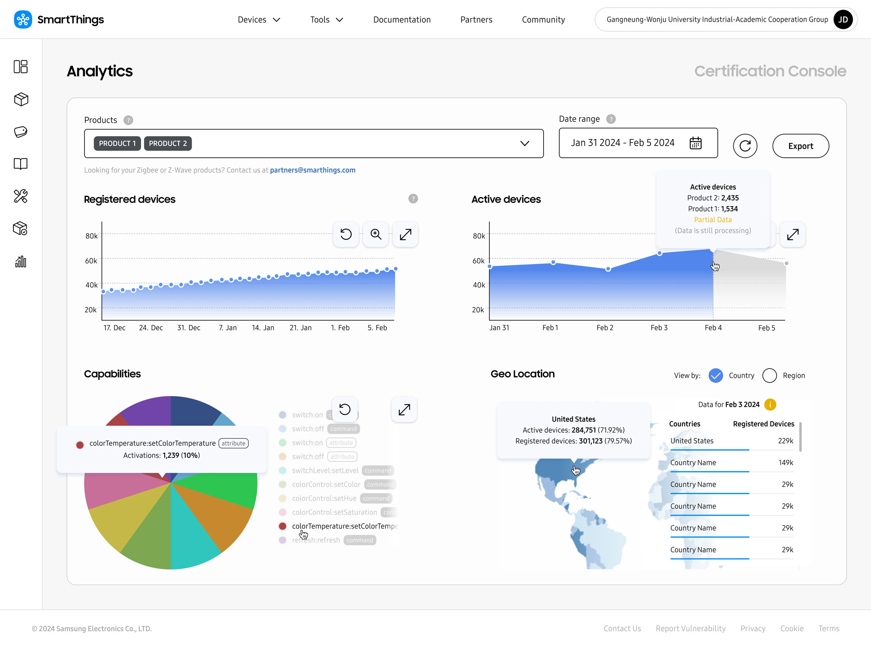Select colorTemperature:setColorTemperature legend item
This screenshot has height=648, width=871.
pos(338,526)
